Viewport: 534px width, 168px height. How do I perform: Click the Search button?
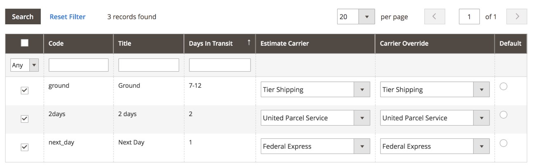pos(22,17)
